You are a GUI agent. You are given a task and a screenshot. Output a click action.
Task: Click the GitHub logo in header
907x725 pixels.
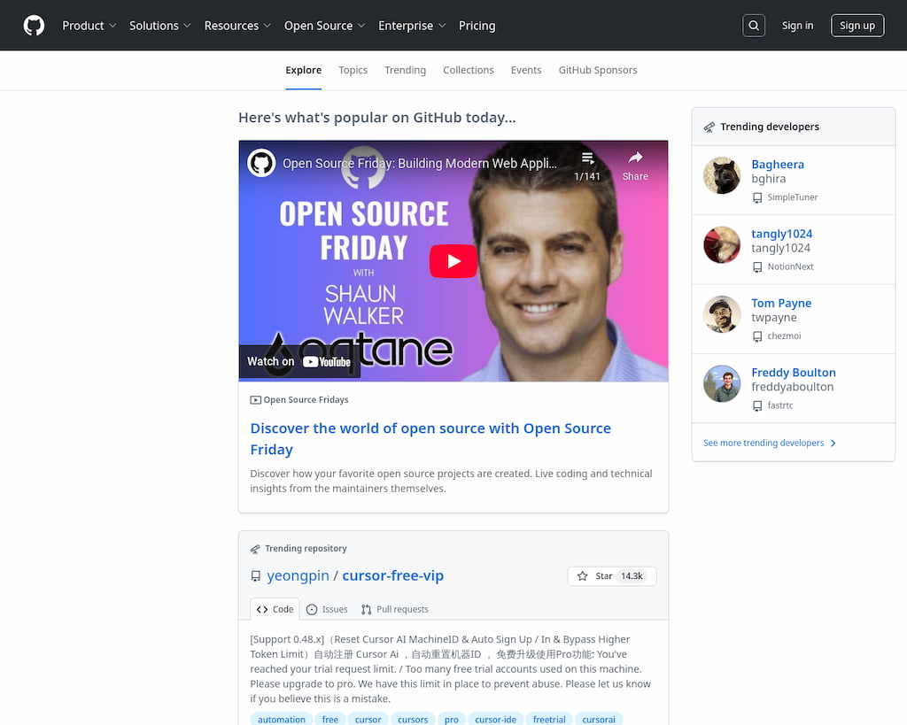click(34, 26)
